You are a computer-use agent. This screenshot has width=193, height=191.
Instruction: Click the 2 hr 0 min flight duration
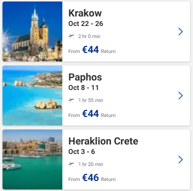89,36
